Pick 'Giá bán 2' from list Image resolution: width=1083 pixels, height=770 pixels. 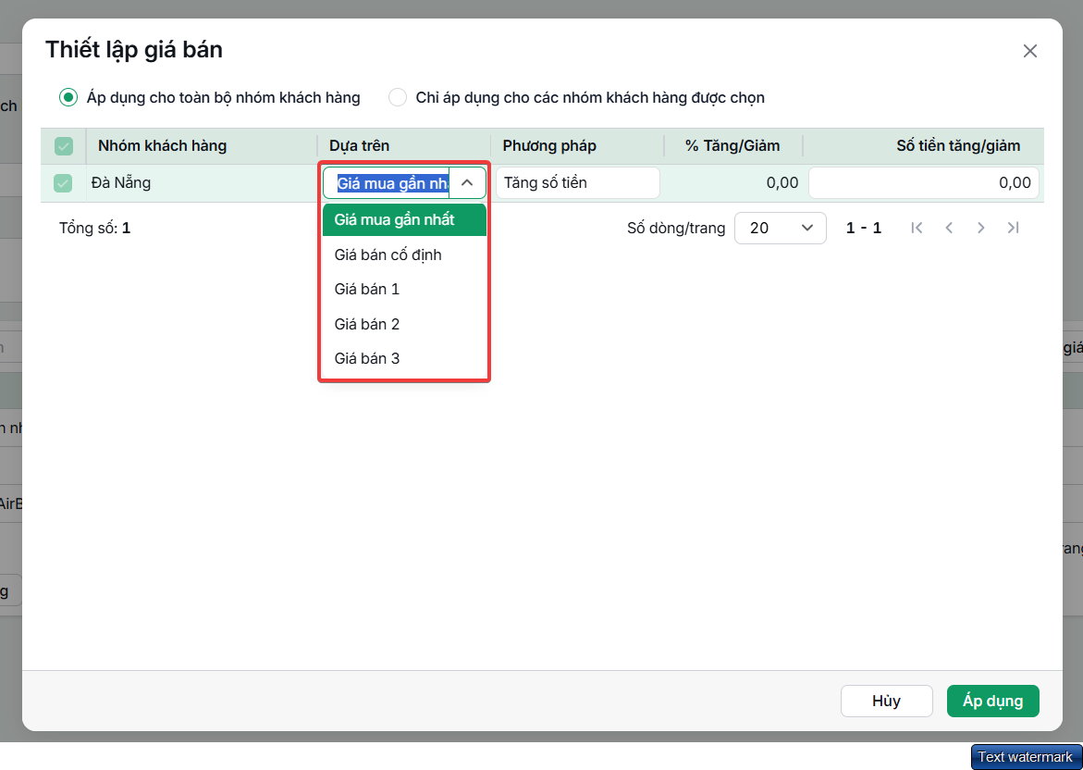click(405, 324)
